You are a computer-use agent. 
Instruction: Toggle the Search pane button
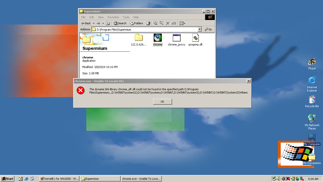tap(120, 23)
